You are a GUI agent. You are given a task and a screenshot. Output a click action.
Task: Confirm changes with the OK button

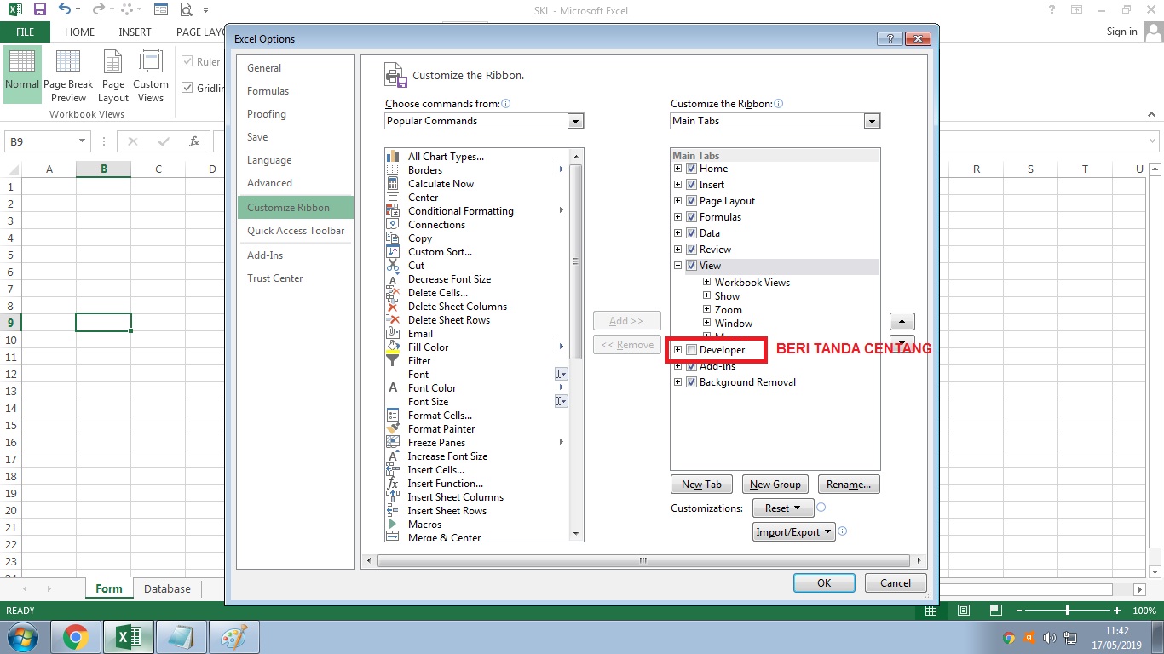tap(823, 582)
